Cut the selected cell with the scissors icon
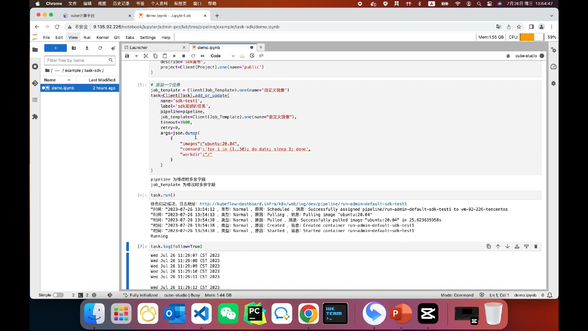This screenshot has height=331, width=588. click(146, 56)
